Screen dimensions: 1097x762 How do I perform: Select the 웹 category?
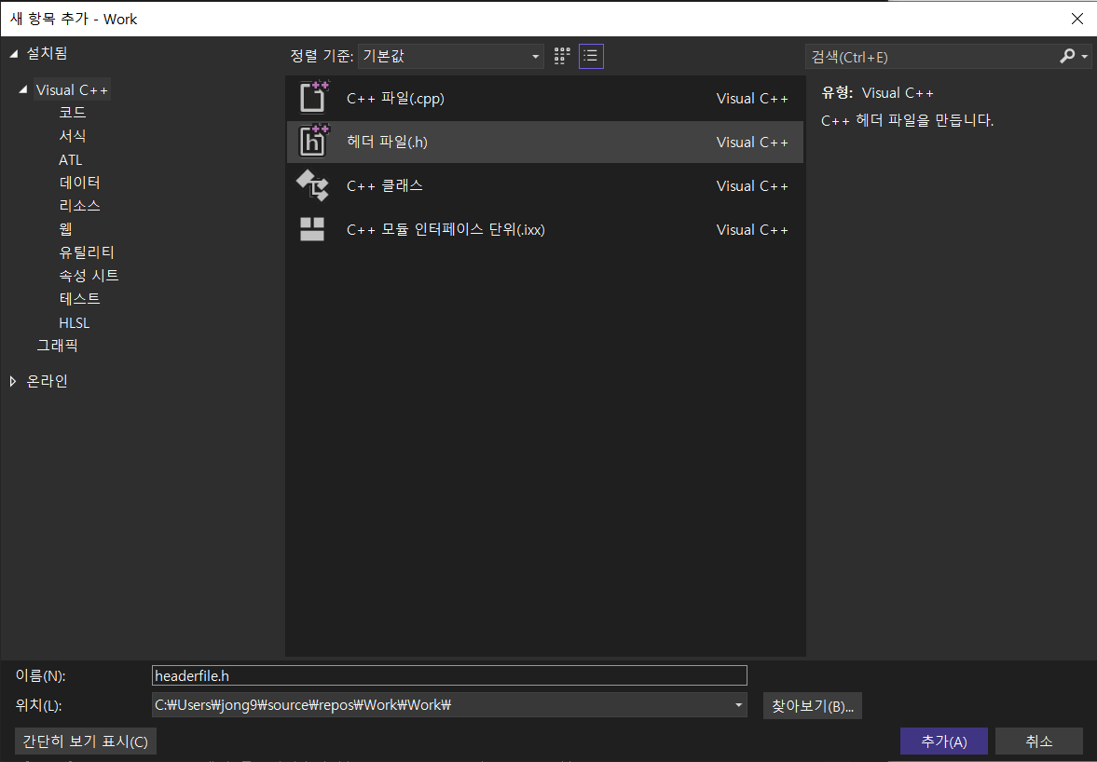[x=66, y=228]
